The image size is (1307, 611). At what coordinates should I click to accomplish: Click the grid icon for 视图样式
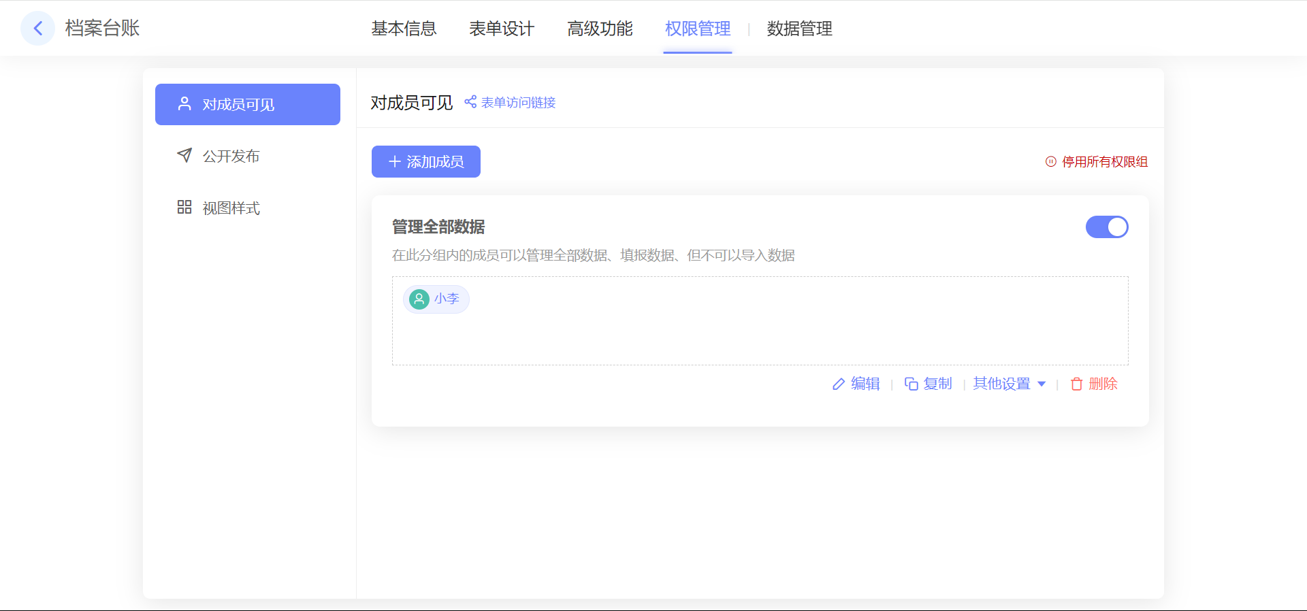pos(184,208)
